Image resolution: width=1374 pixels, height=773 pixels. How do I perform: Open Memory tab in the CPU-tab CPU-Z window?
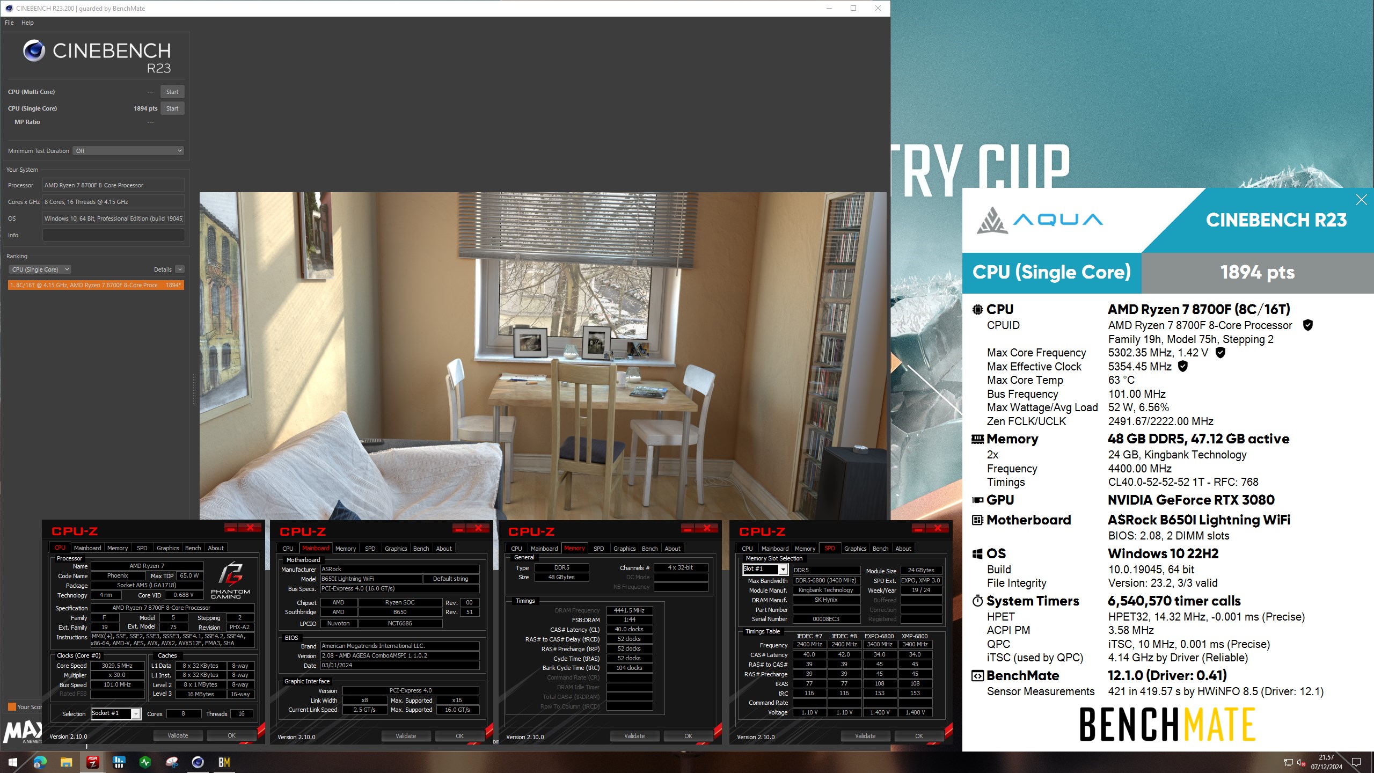click(118, 548)
